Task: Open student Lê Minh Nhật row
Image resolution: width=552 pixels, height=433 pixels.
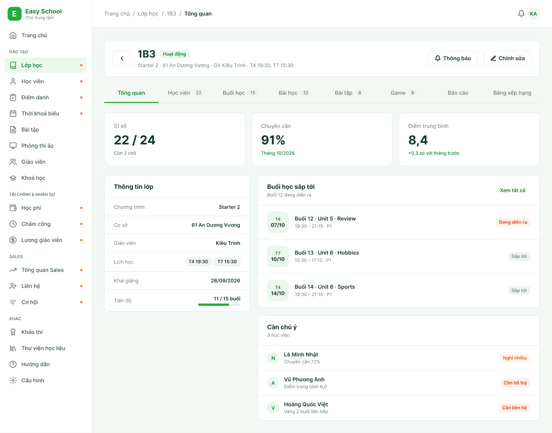Action: coord(398,358)
